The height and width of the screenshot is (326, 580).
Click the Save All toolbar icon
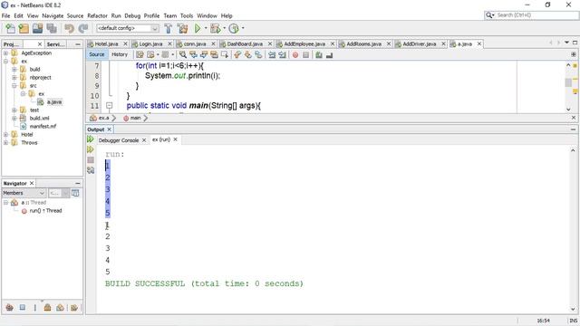click(x=52, y=28)
